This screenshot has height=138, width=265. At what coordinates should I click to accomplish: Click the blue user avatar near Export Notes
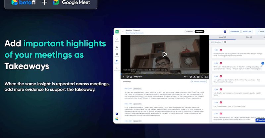click(225, 32)
